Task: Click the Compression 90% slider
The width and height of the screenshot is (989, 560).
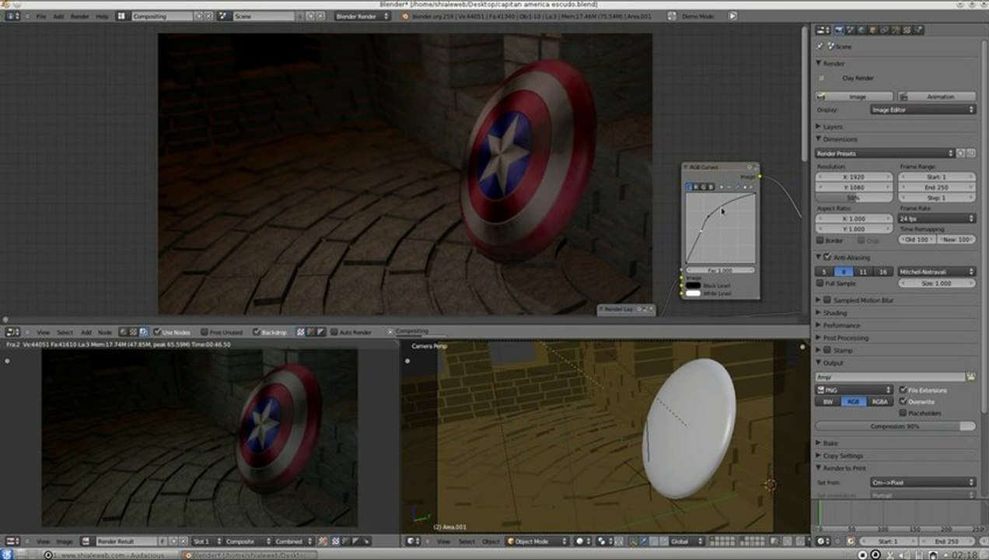Action: click(895, 426)
